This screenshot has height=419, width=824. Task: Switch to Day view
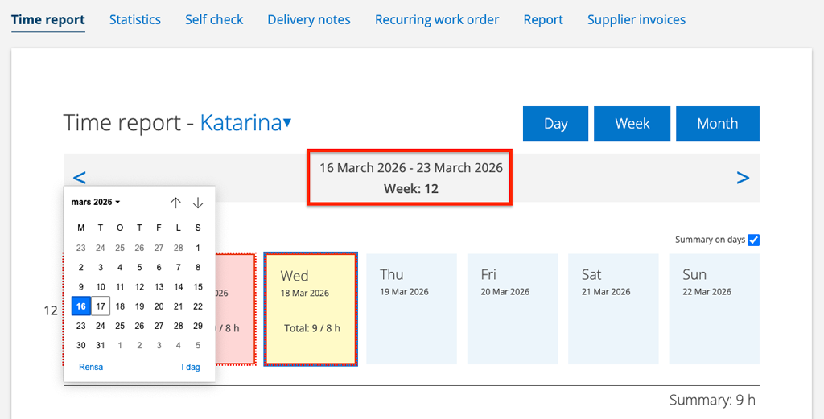click(x=555, y=124)
